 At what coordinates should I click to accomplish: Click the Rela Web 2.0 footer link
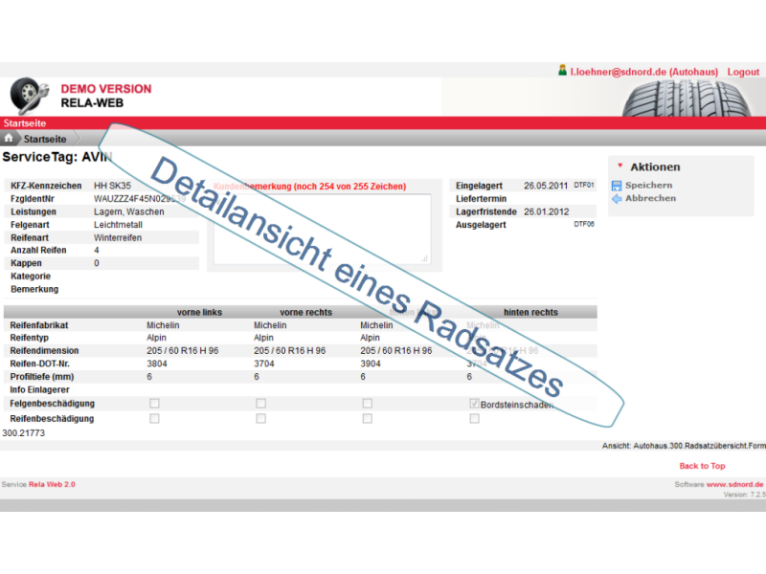tap(52, 484)
